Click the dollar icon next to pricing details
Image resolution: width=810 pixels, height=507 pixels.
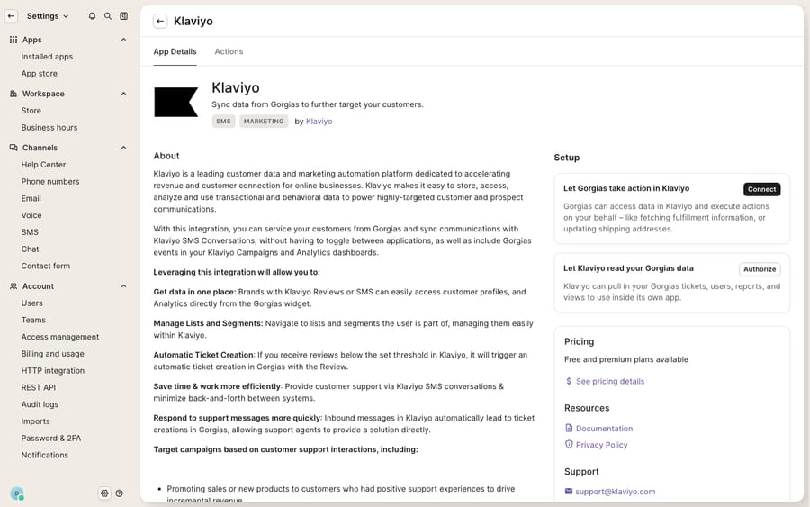(569, 381)
